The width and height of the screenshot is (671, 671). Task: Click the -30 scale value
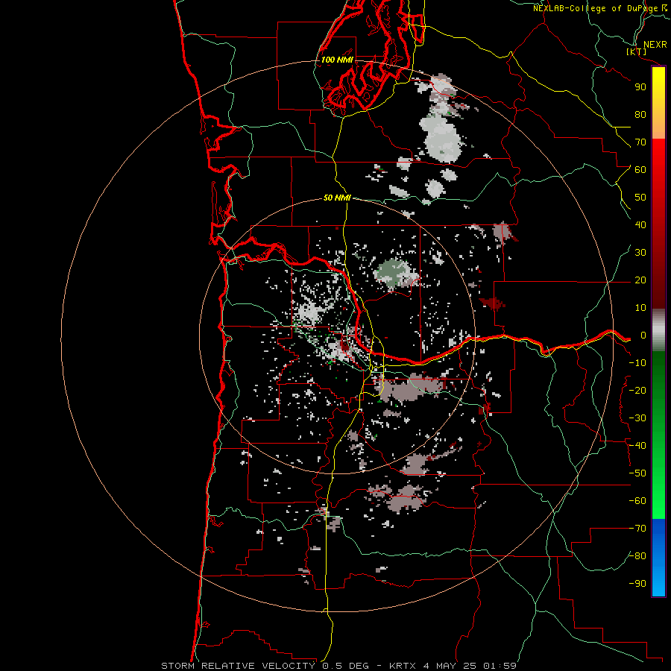(x=637, y=418)
